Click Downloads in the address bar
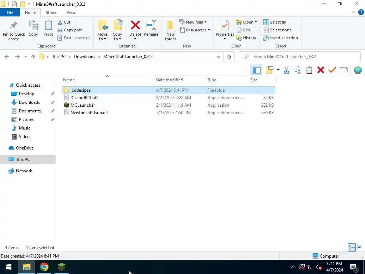The height and width of the screenshot is (274, 365). click(84, 57)
